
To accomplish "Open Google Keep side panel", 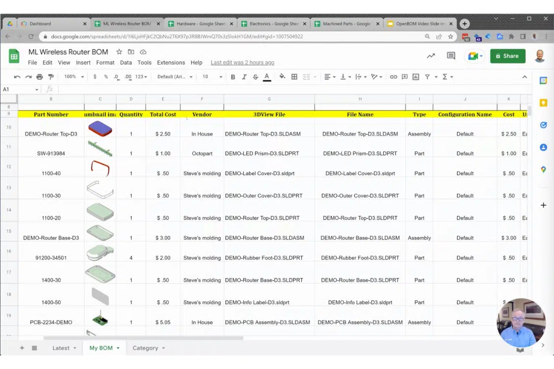I will (x=543, y=103).
